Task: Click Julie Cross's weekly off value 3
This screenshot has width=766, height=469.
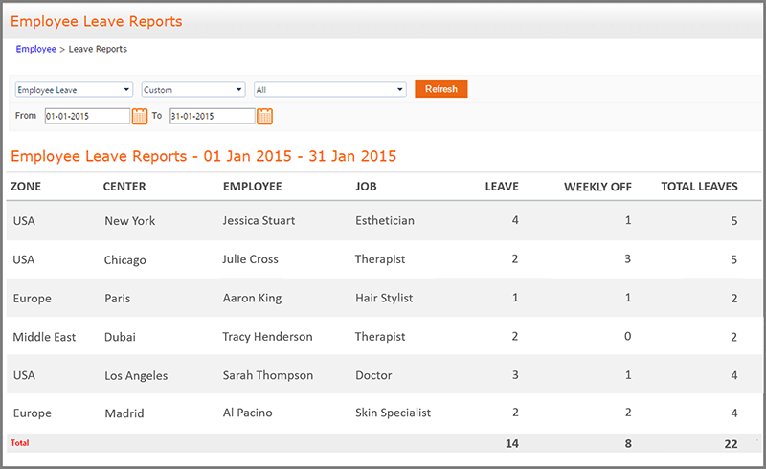Action: tap(628, 259)
